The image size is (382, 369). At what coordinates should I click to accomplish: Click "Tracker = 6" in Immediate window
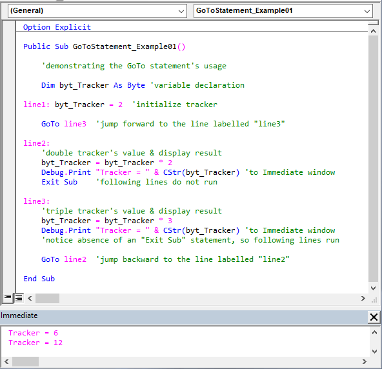[33, 333]
